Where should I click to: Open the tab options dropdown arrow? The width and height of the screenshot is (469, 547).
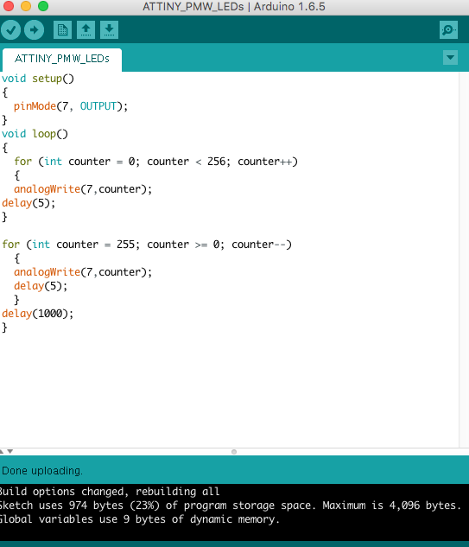point(450,58)
